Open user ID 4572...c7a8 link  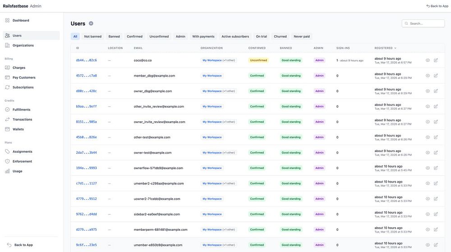[x=86, y=76]
